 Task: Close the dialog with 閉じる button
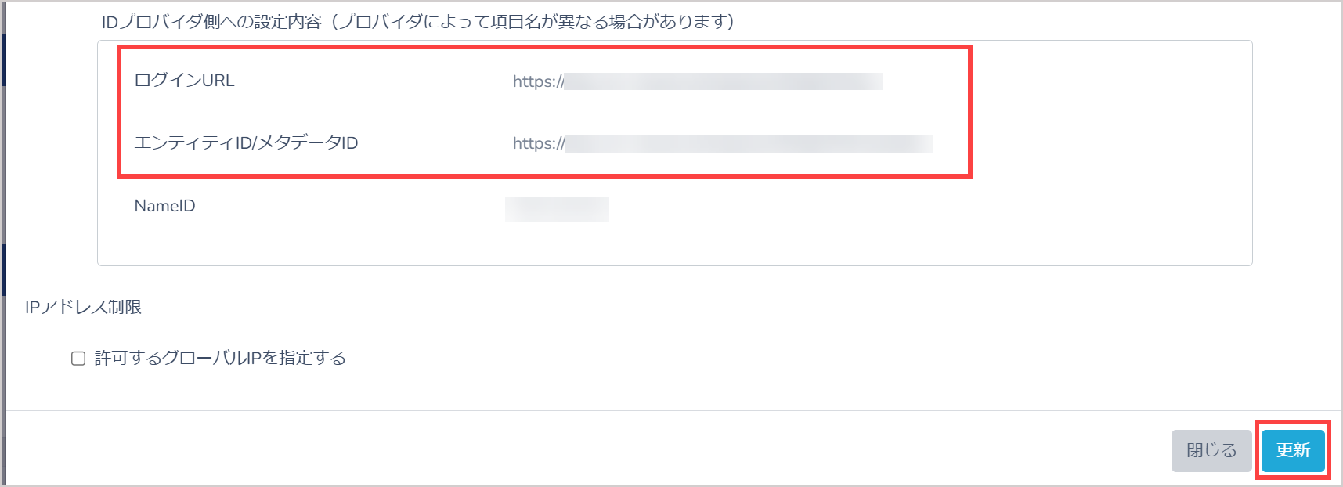1211,450
